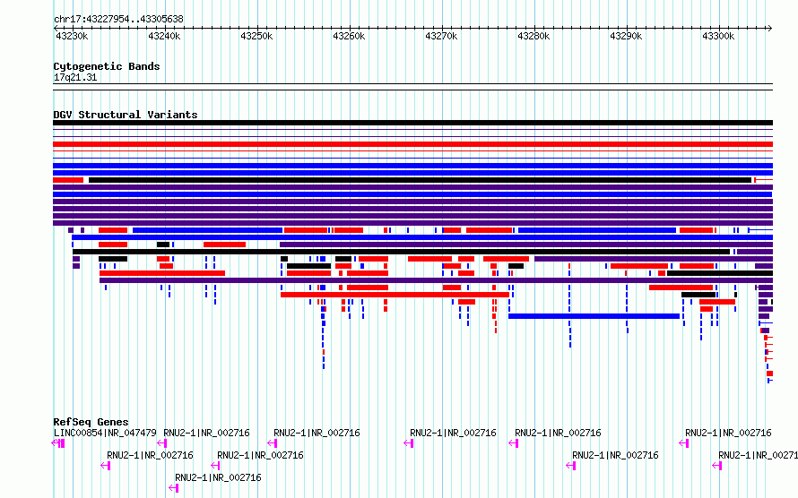Click the 43280k ruler label

click(533, 36)
